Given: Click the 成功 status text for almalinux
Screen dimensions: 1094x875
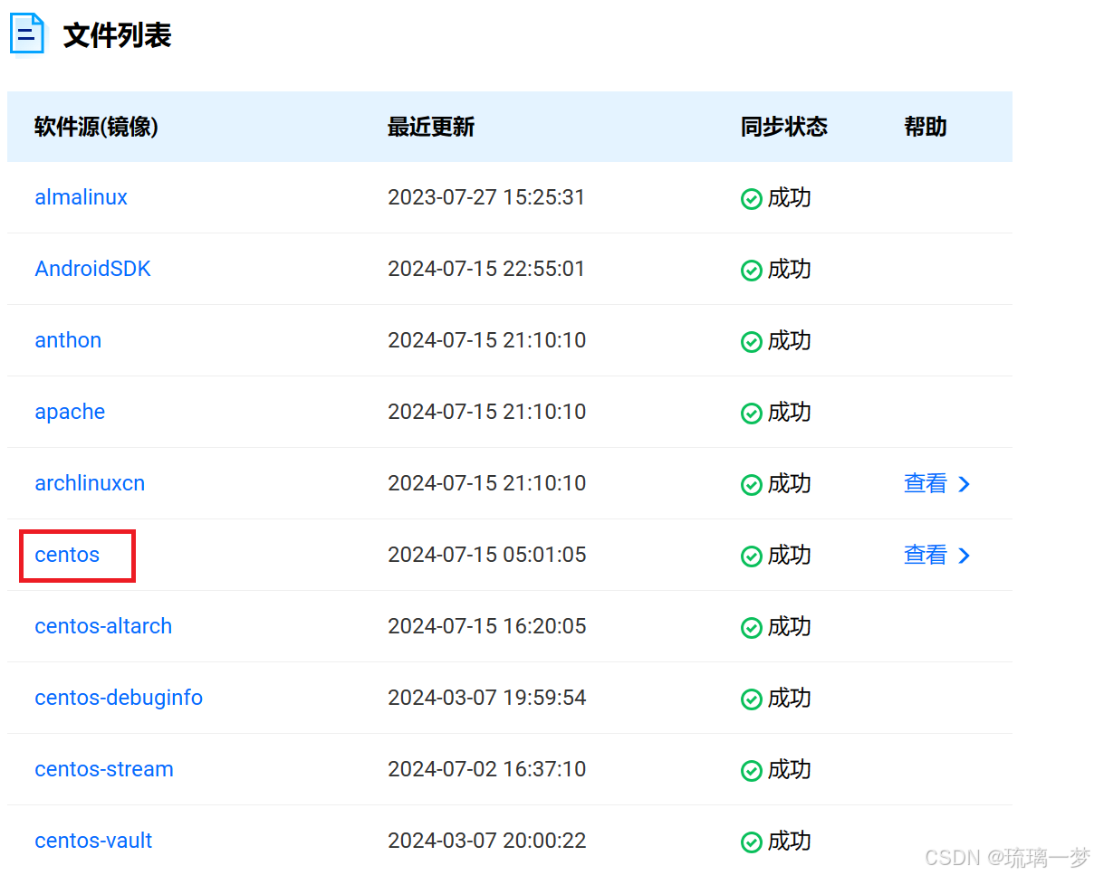Looking at the screenshot, I should (x=790, y=198).
